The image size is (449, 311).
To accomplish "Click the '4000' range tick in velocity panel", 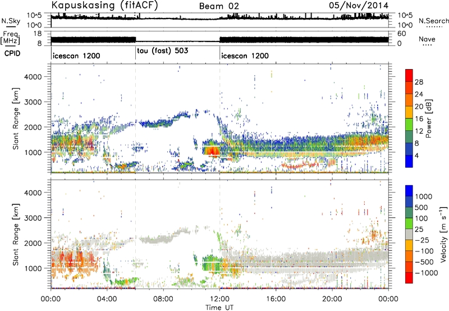I will point(33,193).
